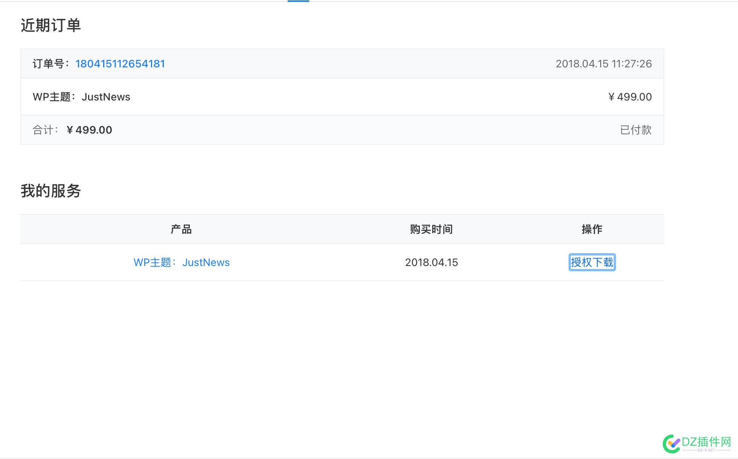Open order number 180415112654181 link

point(120,64)
